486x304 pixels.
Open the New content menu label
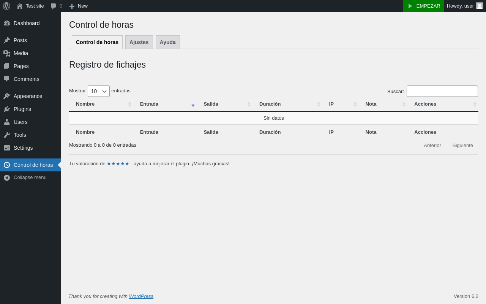tap(83, 6)
